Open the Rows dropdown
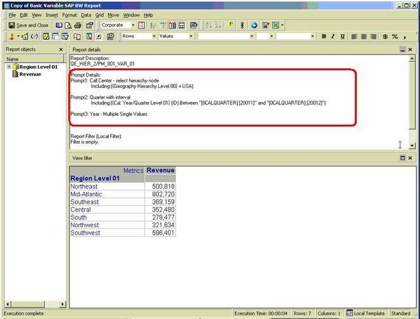 [153, 37]
